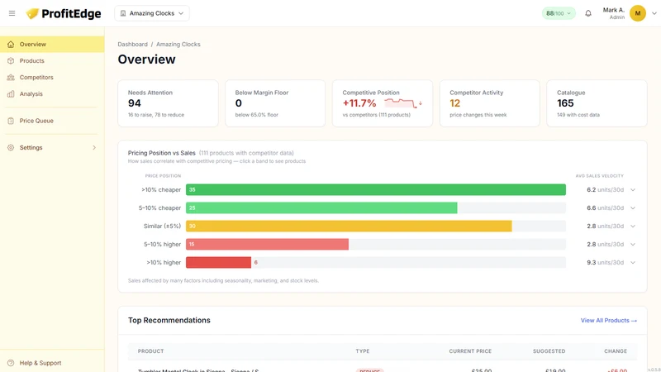
Task: Click the yellow Similar (±5%) bar
Action: 349,226
